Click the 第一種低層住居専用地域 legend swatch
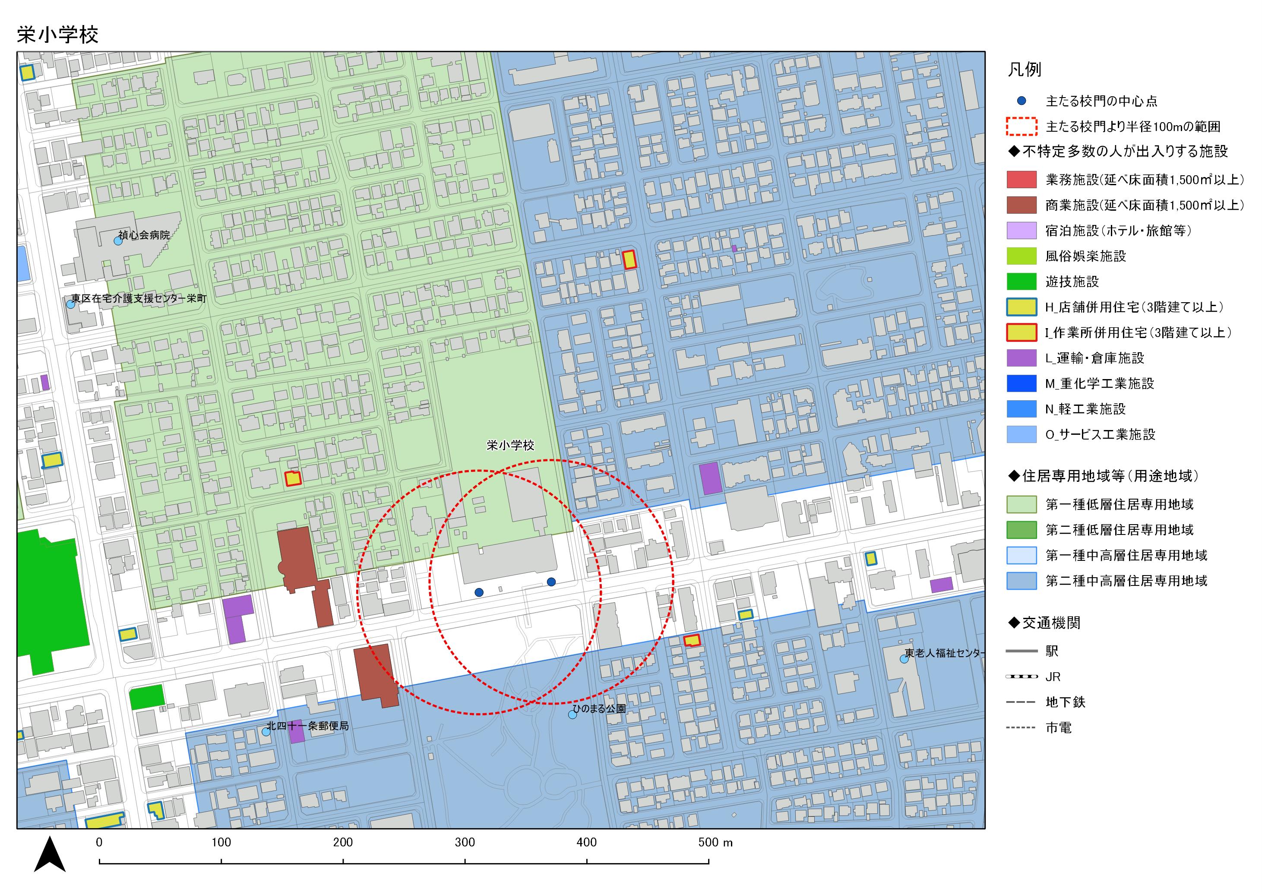Screen dimensions: 1262x892 point(1021,504)
